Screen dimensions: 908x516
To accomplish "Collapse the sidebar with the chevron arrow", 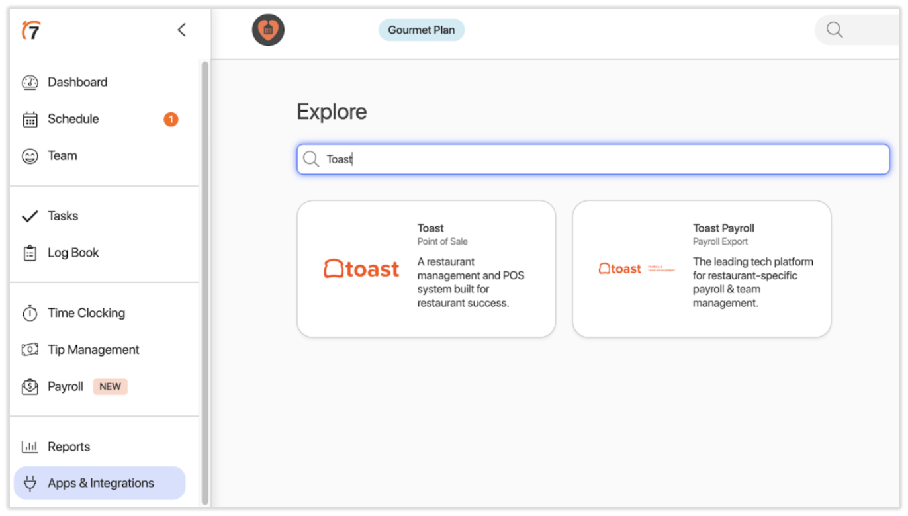I will point(181,30).
